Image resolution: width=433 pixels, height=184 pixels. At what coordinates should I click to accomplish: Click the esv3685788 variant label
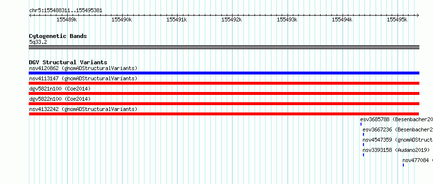pos(397,120)
